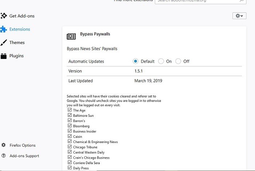
Task: Uncheck Chemical & Engineering News checkbox
Action: [x=70, y=141]
